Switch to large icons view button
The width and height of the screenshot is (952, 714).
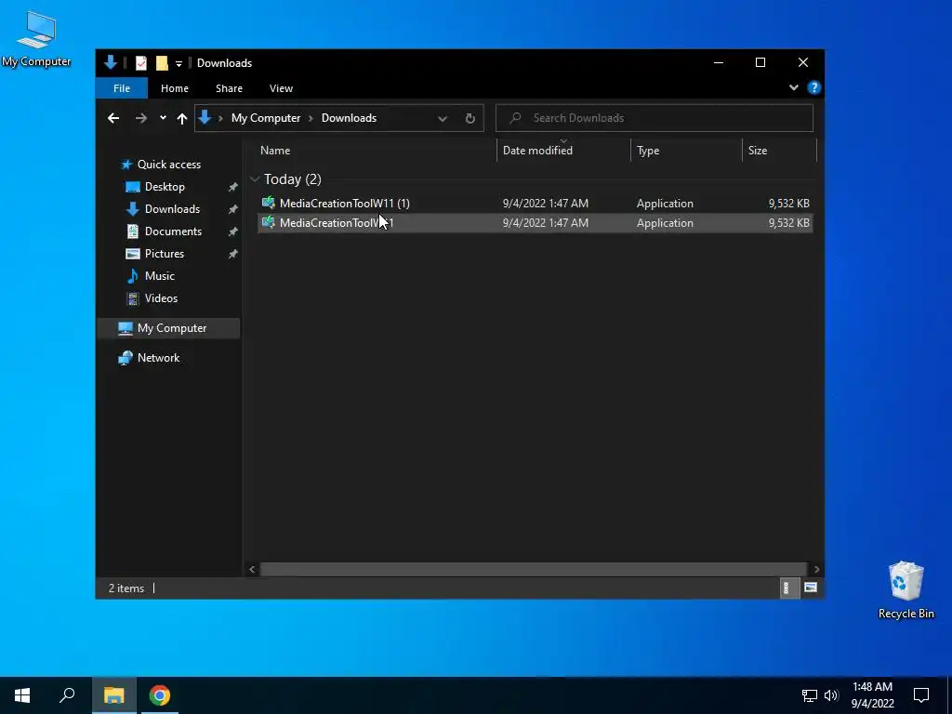[x=810, y=588]
